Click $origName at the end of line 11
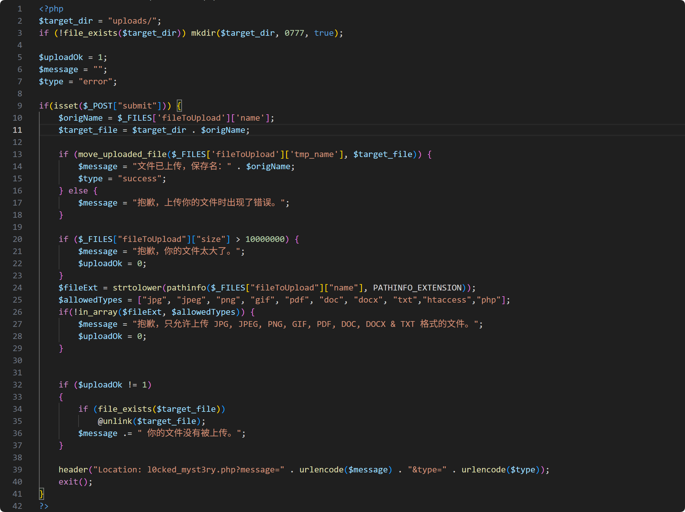This screenshot has height=512, width=685. click(223, 130)
